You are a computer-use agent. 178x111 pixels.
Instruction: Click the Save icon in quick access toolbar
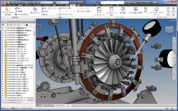(x=16, y=2)
